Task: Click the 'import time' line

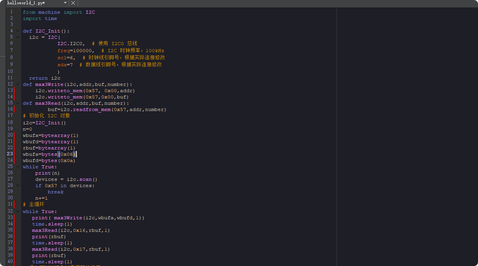Action: point(40,18)
